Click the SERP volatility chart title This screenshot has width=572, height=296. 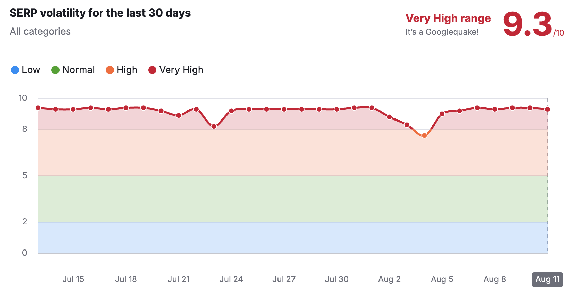(100, 13)
